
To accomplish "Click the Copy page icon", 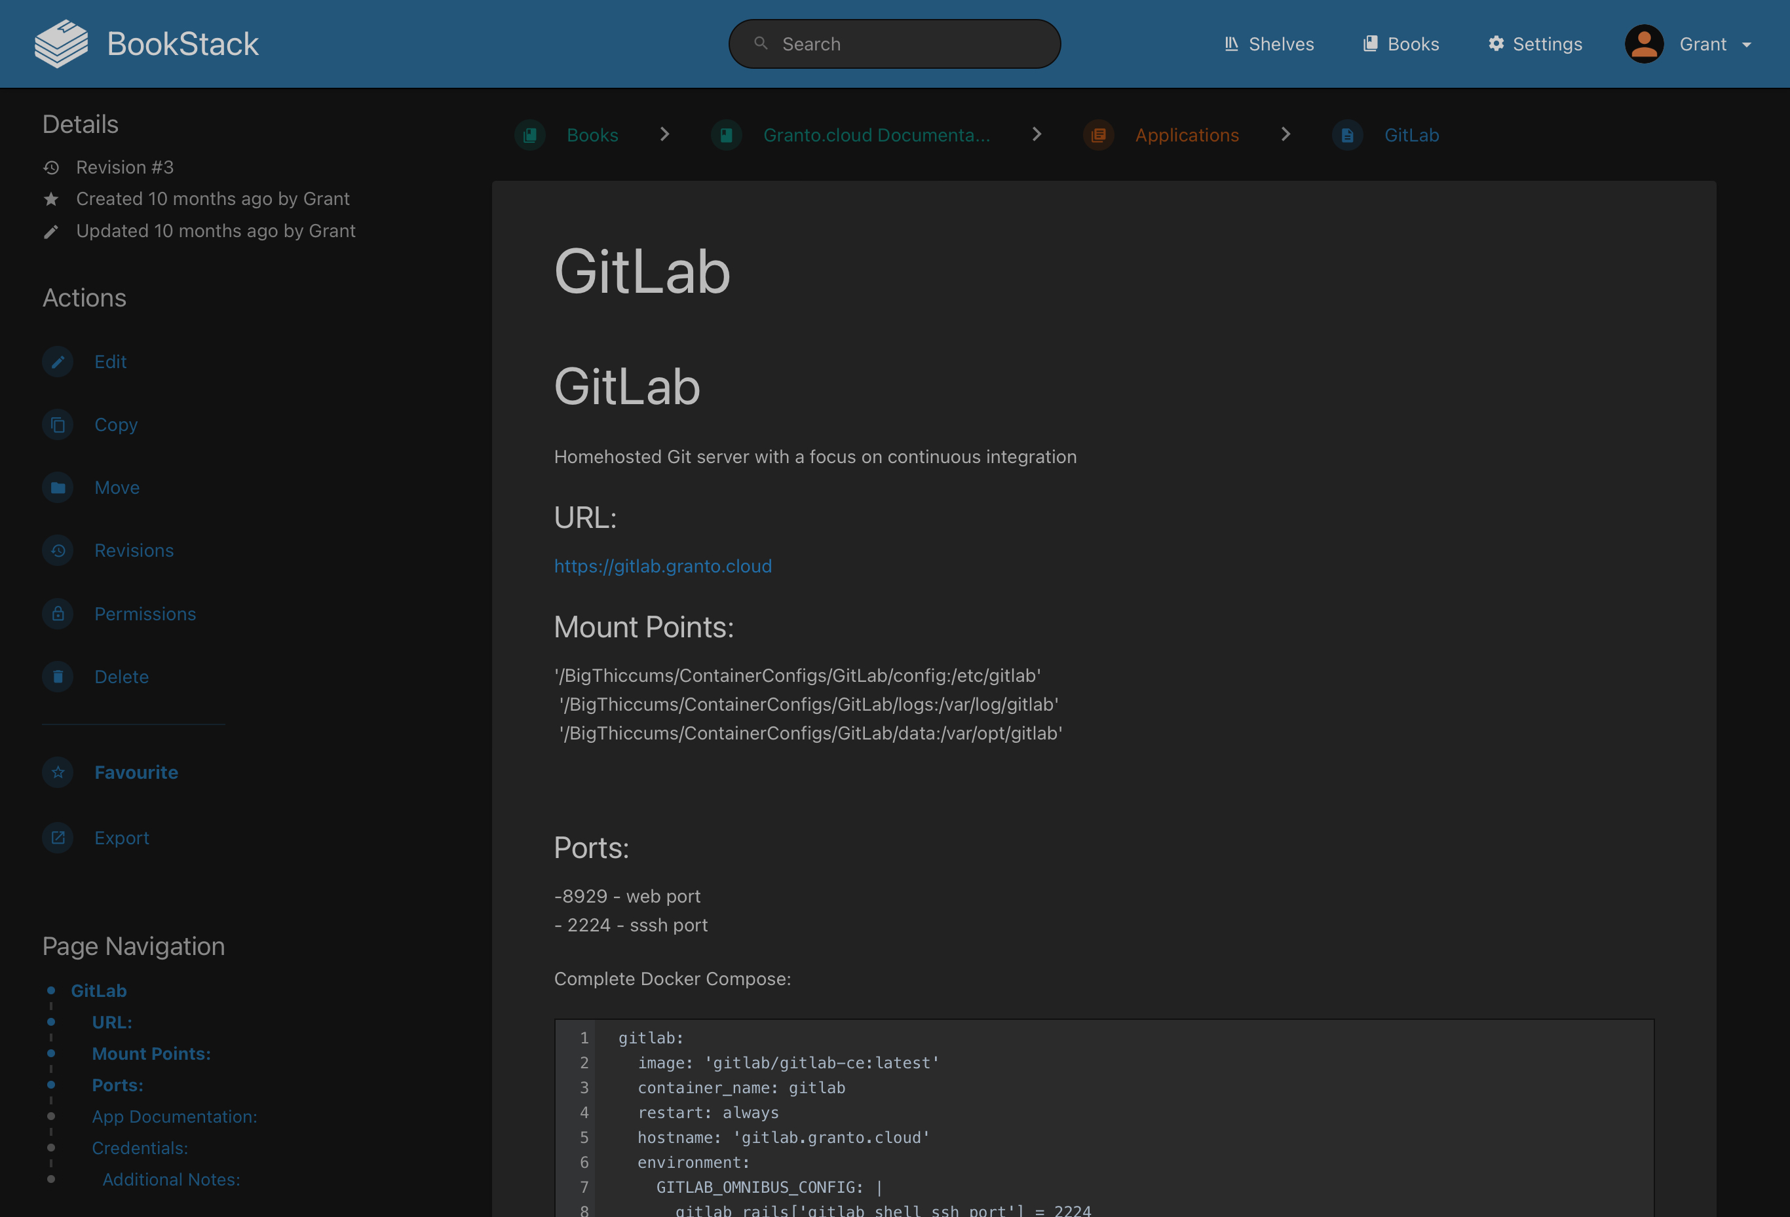I will (x=58, y=425).
